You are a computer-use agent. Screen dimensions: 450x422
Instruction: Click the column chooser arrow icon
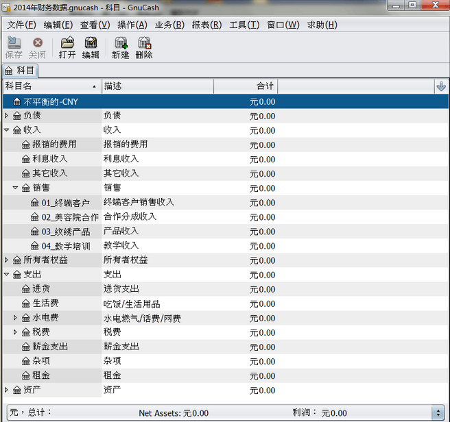pyautogui.click(x=441, y=86)
